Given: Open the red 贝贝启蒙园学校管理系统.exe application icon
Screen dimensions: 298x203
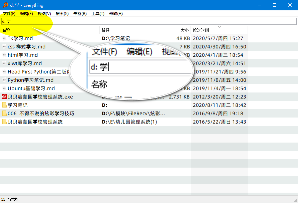Looking at the screenshot, I should [x=4, y=96].
